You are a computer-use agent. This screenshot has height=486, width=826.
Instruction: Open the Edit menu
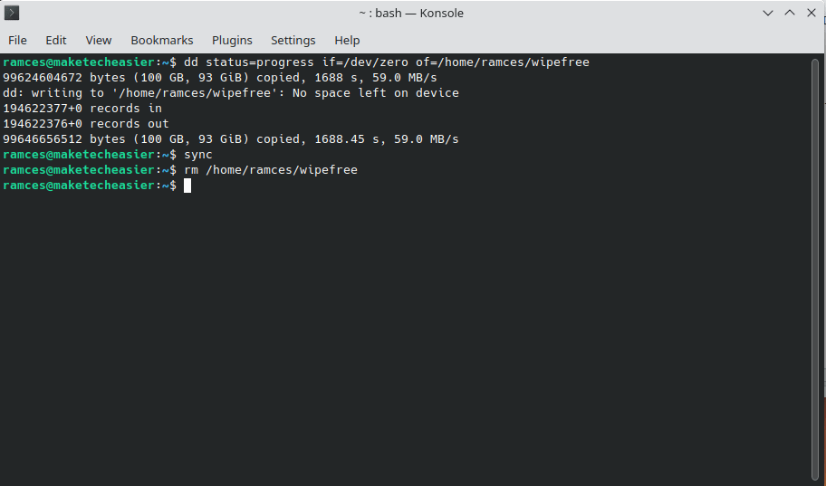[x=56, y=41]
